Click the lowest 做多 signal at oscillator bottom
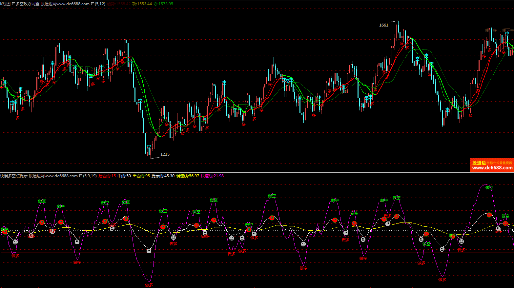The height and width of the screenshot is (288, 514). 149,285
